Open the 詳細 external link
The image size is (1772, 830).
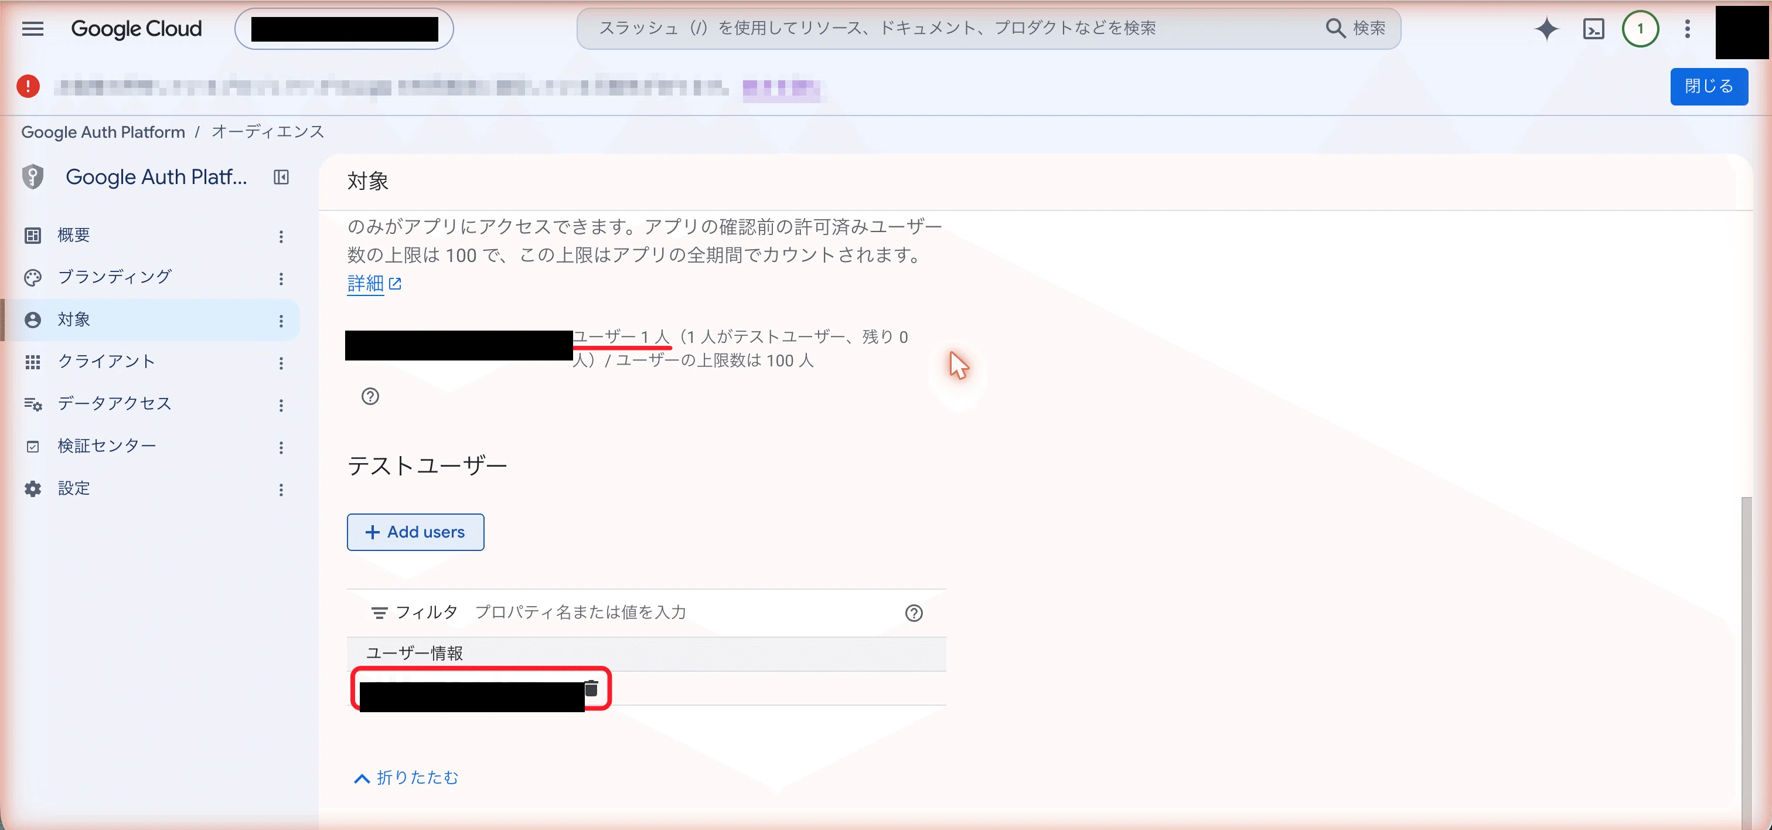click(374, 284)
